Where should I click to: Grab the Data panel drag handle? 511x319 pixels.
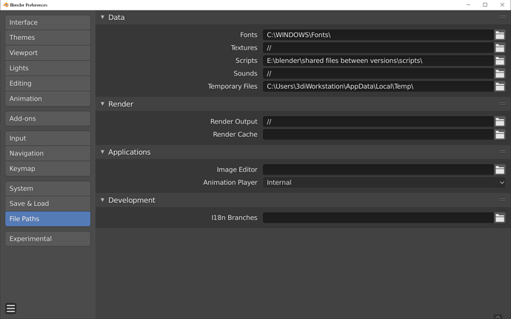(x=502, y=17)
